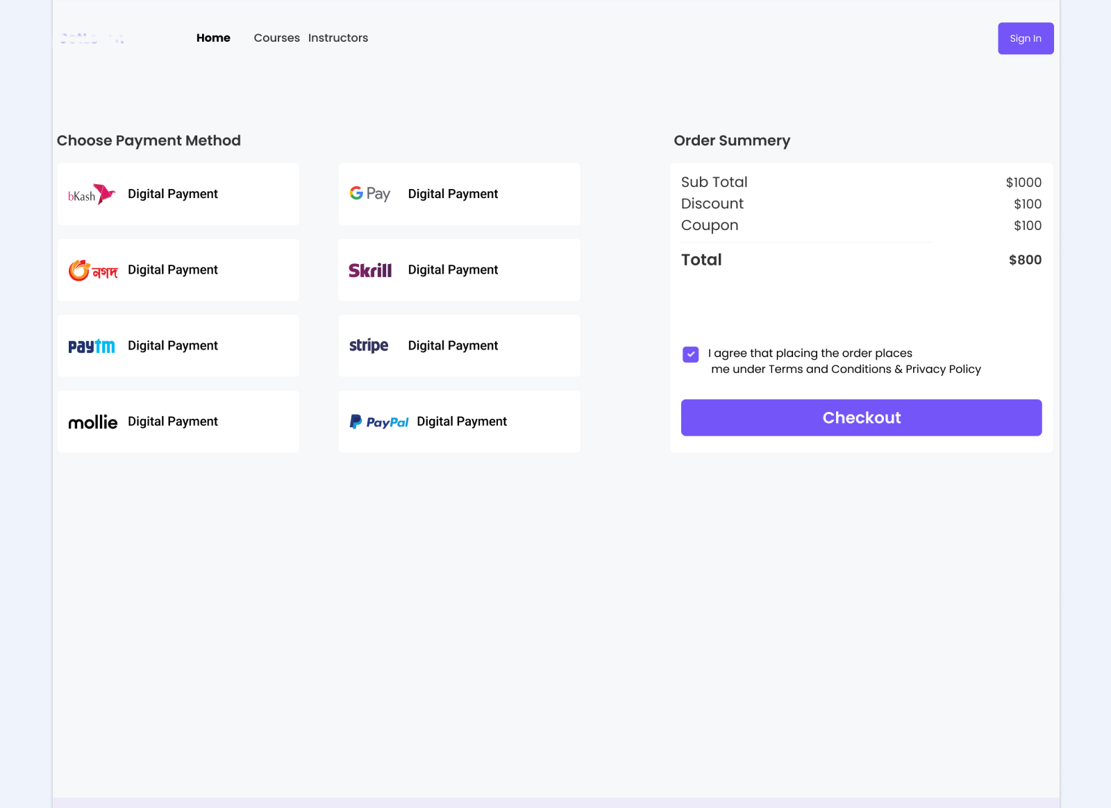Click the Google Pay icon

pos(370,194)
